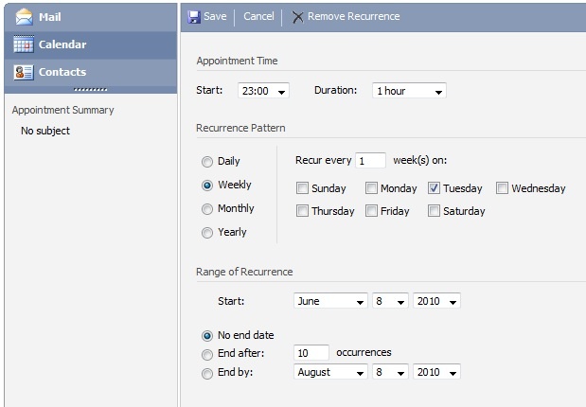
Task: Switch to the Mail section
Action: tap(50, 17)
